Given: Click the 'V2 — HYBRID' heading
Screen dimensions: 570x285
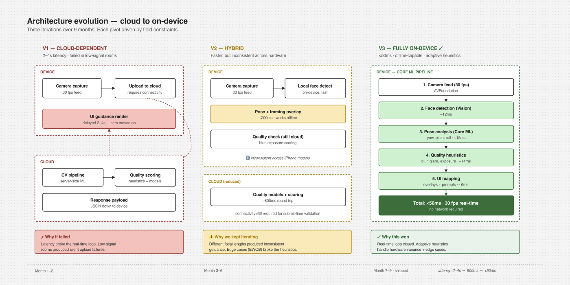Looking at the screenshot, I should [227, 48].
